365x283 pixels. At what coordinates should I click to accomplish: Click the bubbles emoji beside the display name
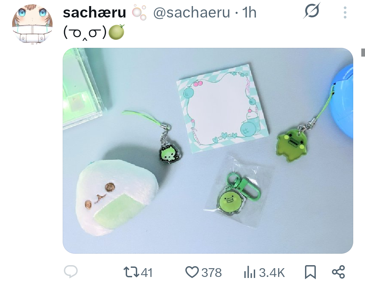(x=139, y=12)
